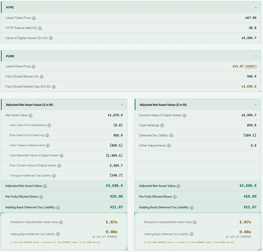Click Other Adjustments info icon

click(169, 146)
